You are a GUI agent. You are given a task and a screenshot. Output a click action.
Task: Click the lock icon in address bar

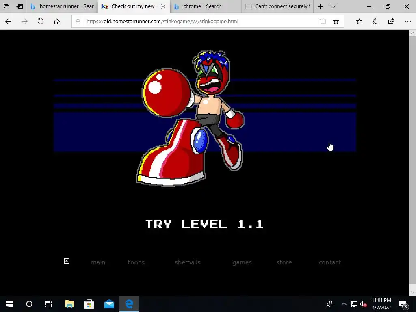coord(78,21)
